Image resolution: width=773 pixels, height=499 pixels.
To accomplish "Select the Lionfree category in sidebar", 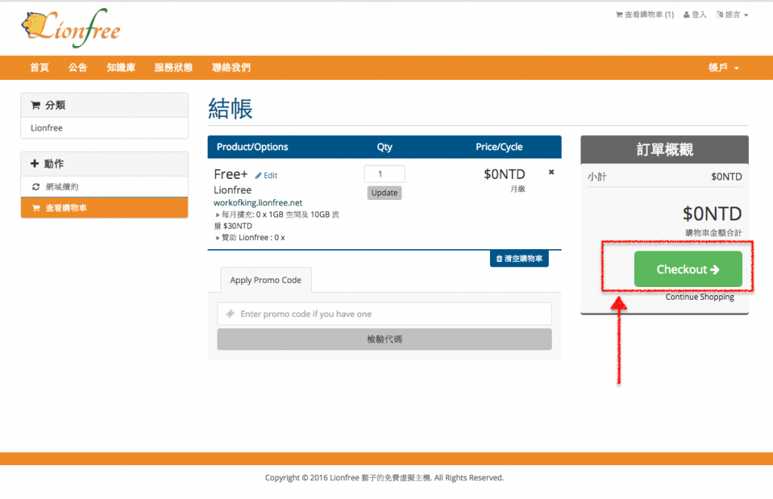I will (104, 128).
